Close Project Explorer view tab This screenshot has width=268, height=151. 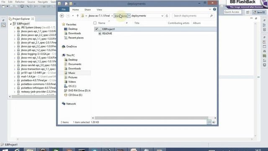[33, 19]
